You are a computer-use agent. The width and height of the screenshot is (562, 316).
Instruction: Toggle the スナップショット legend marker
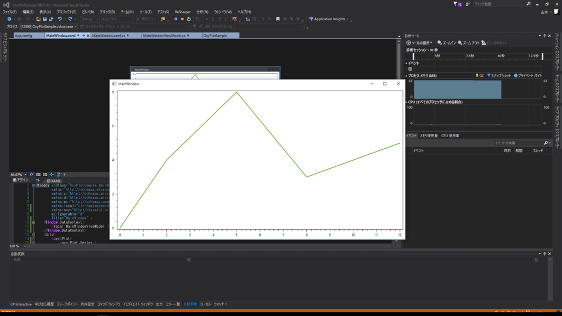coord(499,74)
